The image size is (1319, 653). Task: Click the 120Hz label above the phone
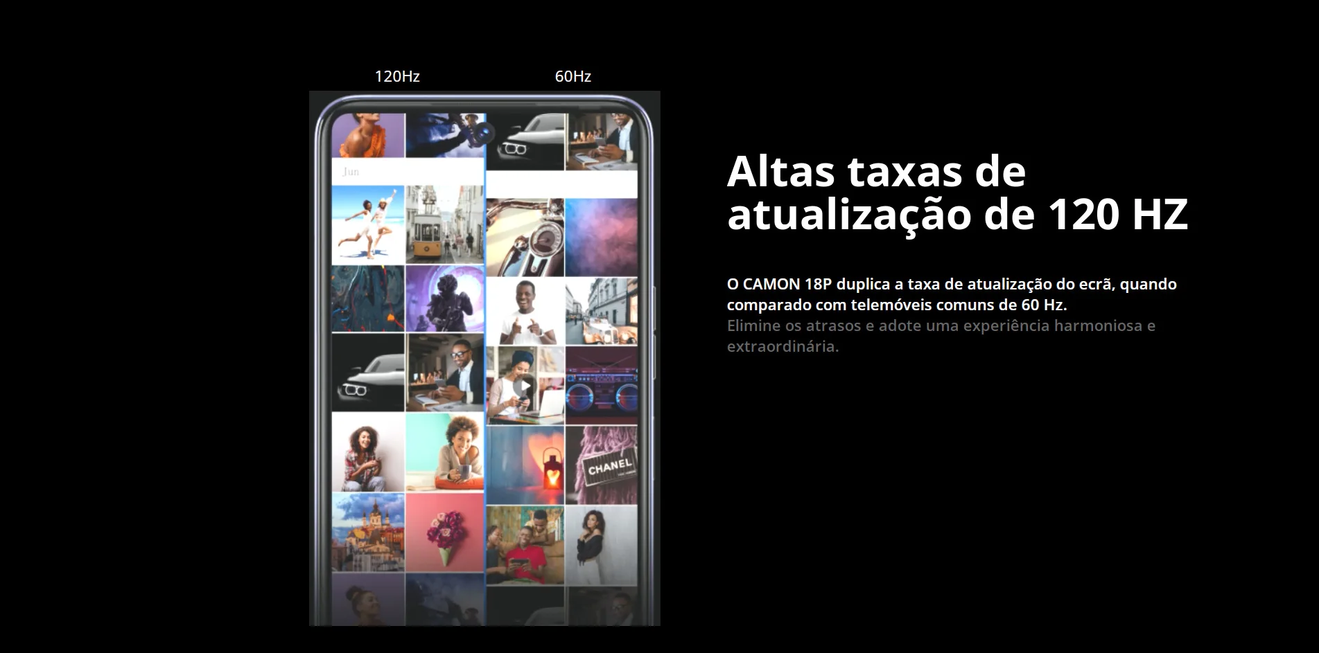[397, 76]
